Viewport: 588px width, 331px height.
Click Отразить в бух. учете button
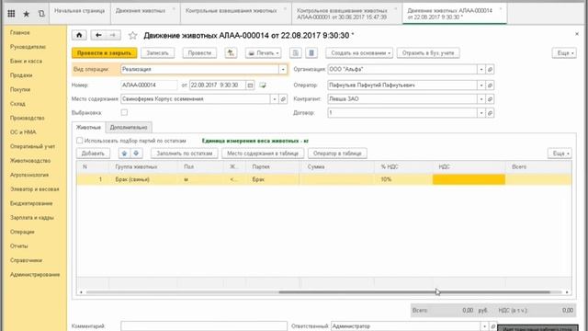(428, 53)
